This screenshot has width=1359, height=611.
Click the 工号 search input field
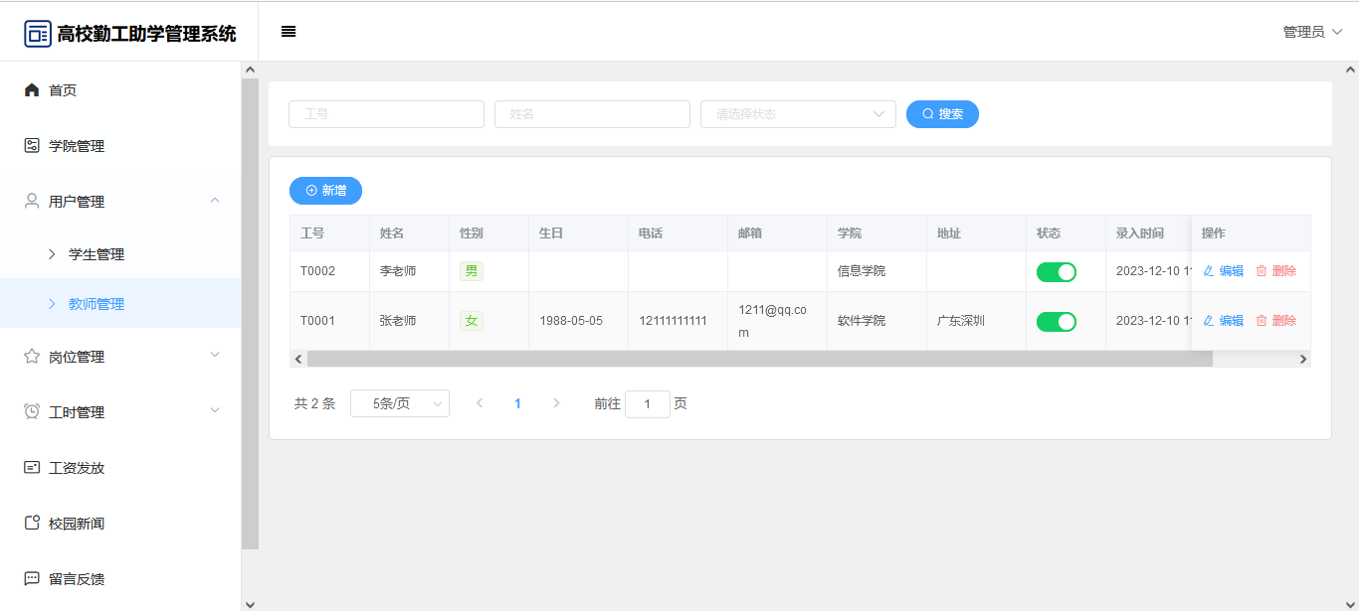(x=386, y=114)
